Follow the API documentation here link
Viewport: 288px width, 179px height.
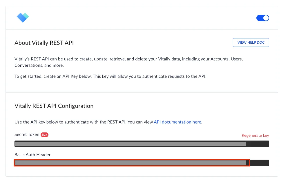tap(177, 122)
